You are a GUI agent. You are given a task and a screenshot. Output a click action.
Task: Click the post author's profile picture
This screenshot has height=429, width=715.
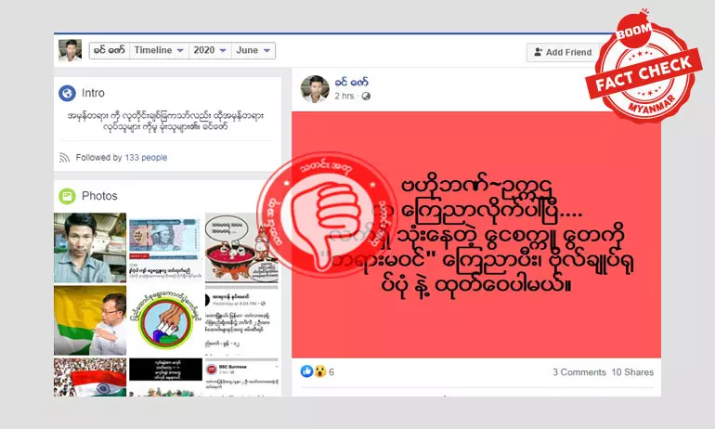click(315, 89)
